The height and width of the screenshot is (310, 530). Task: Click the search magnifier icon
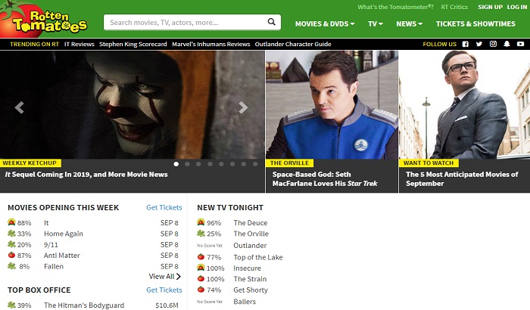tap(271, 22)
